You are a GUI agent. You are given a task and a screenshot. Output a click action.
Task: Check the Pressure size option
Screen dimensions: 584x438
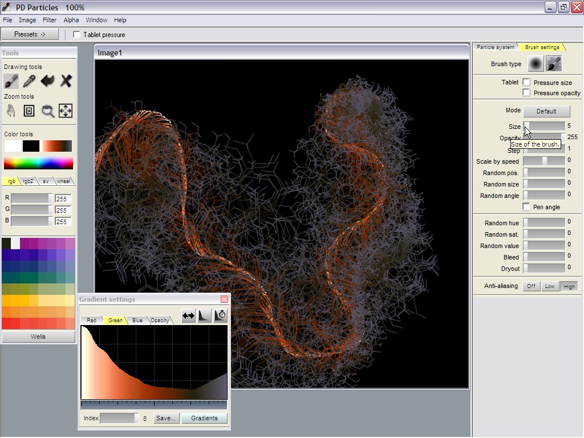coord(526,83)
